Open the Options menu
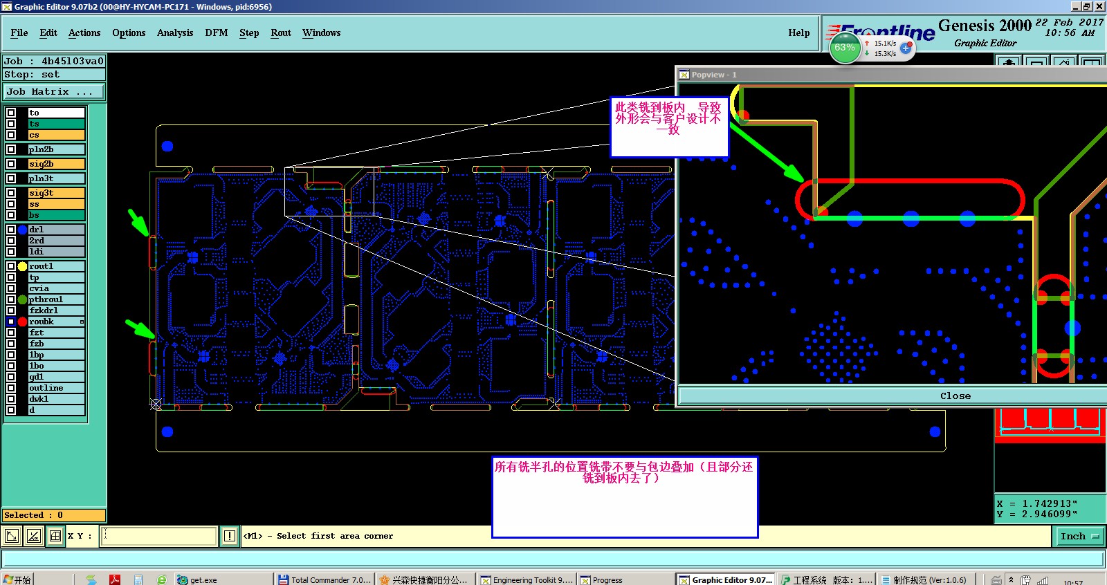The image size is (1107, 585). pos(129,32)
